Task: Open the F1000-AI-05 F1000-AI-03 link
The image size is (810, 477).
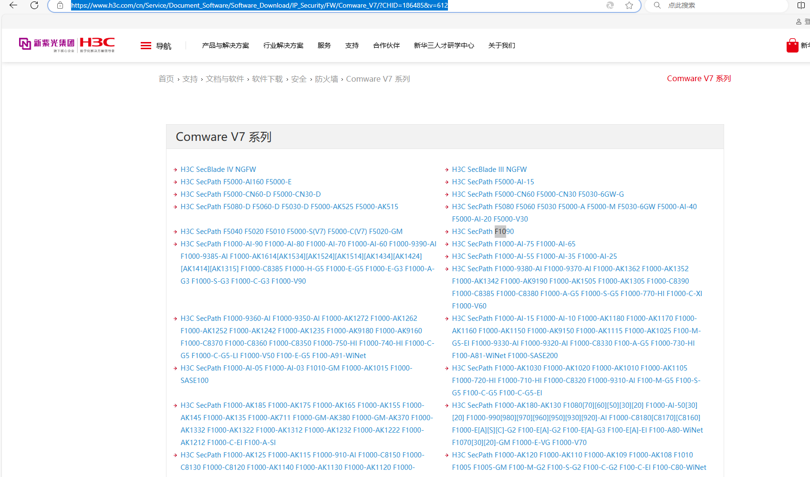Action: 296,374
